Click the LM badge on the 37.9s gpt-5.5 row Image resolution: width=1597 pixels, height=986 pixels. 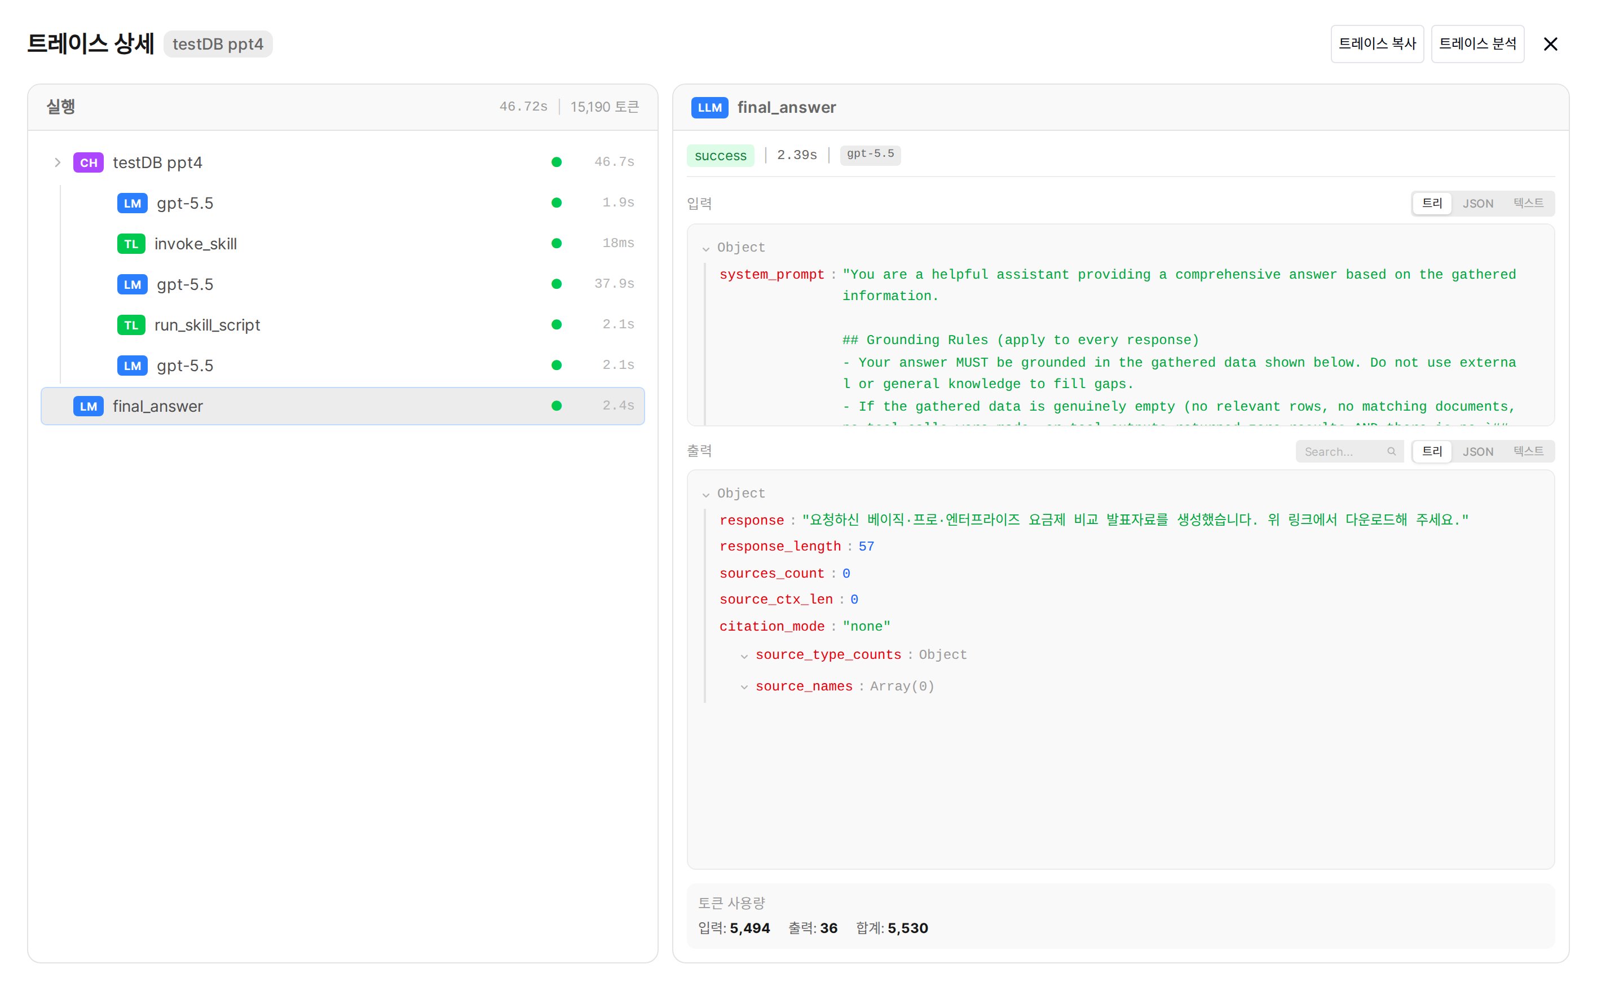(133, 284)
